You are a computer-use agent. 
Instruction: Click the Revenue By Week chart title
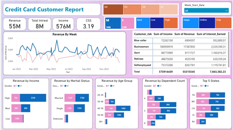[65, 34]
